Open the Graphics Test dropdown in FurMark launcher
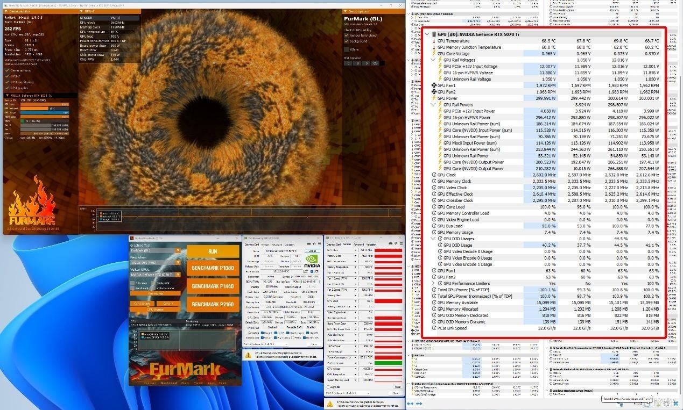The width and height of the screenshot is (683, 410). tap(178, 250)
